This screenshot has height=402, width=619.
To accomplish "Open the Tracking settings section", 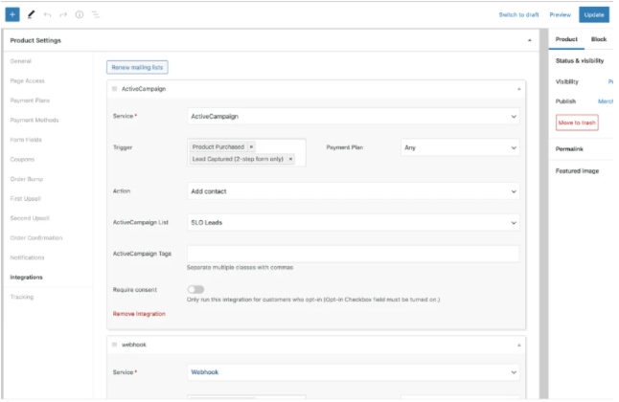I will [21, 297].
